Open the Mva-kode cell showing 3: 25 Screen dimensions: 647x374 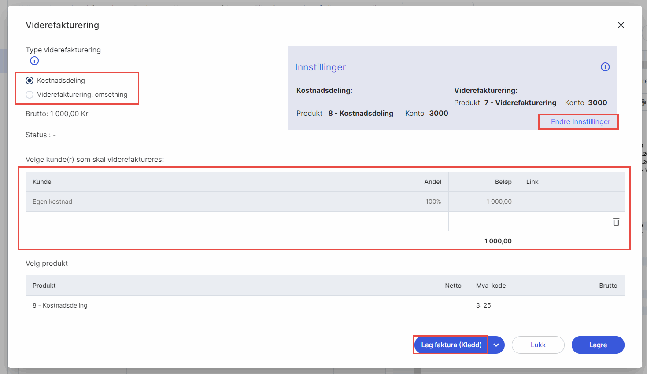click(507, 305)
